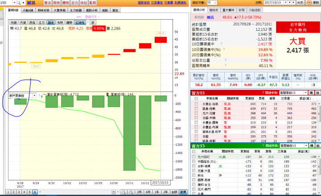
Task: Open the 行事曆 link
Action: click(169, 3)
